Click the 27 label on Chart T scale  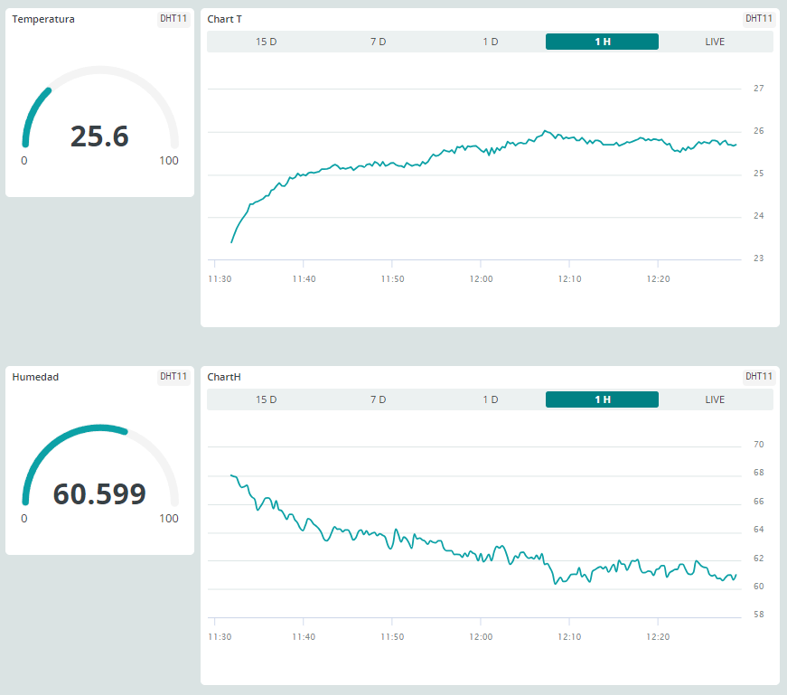pyautogui.click(x=758, y=89)
